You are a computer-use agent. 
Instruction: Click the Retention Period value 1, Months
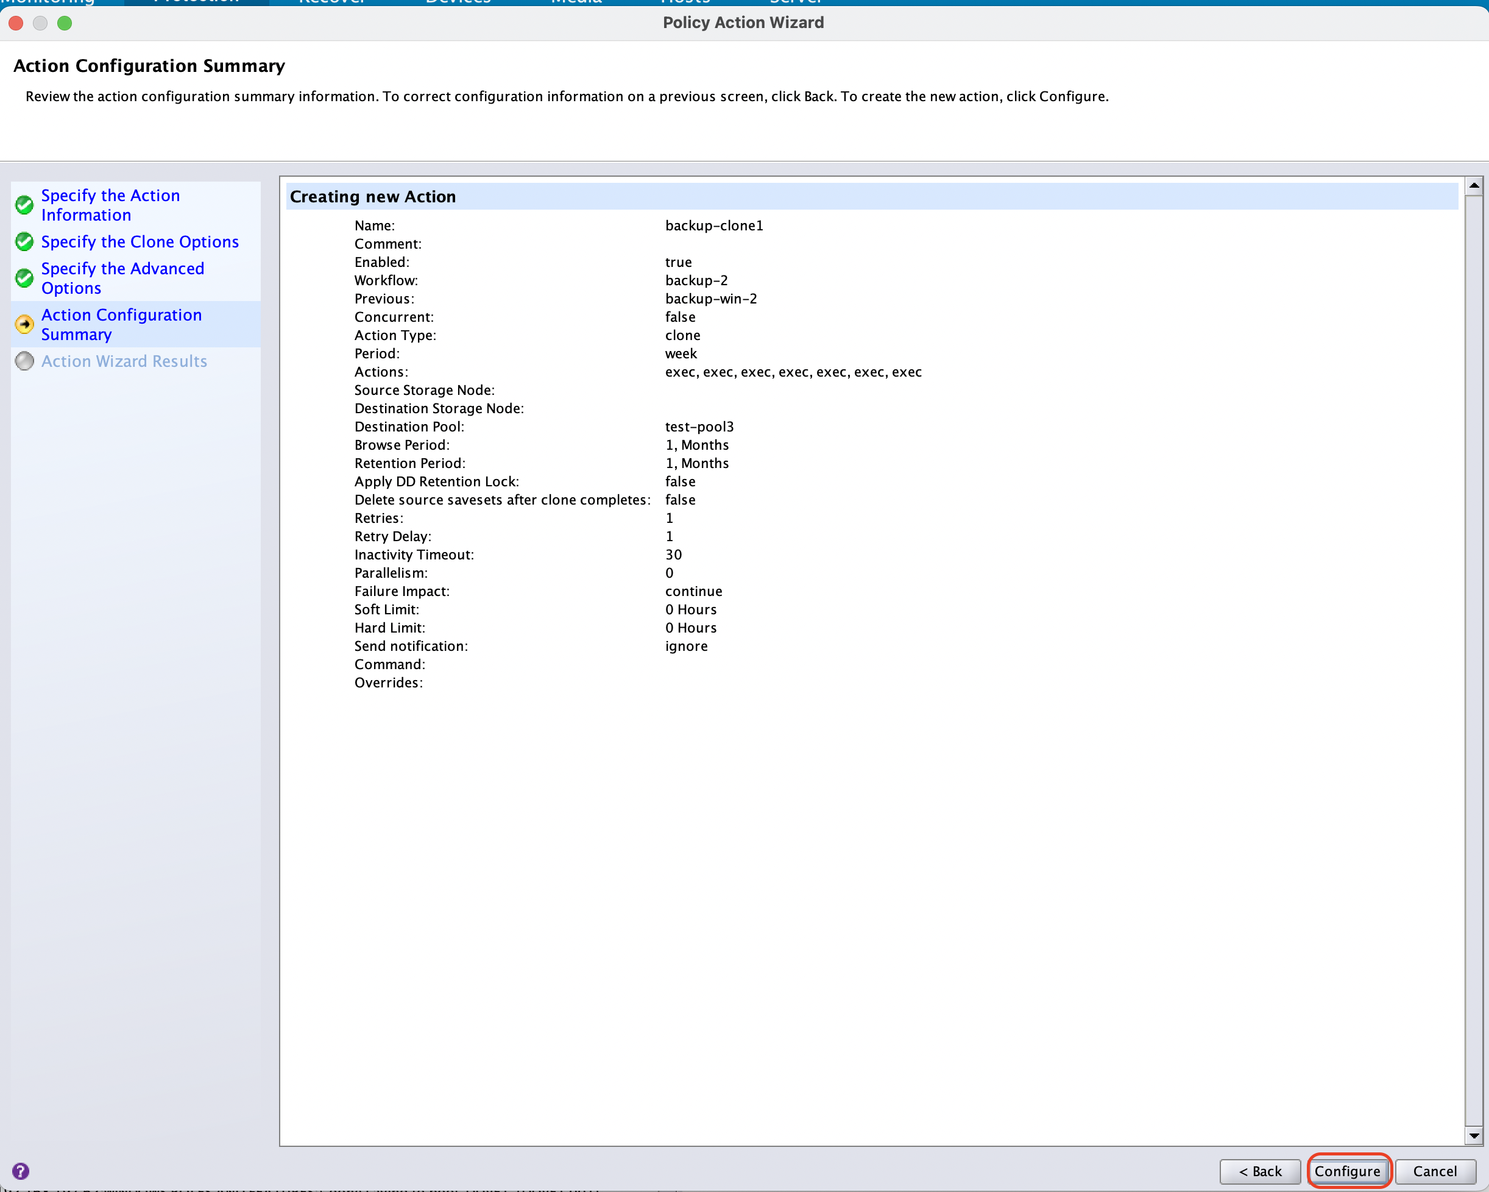point(697,463)
